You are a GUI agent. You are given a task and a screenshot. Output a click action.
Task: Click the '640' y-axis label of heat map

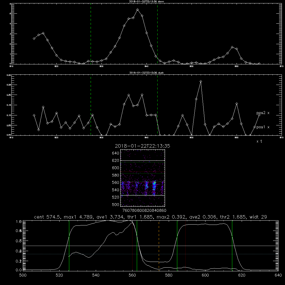116,153
